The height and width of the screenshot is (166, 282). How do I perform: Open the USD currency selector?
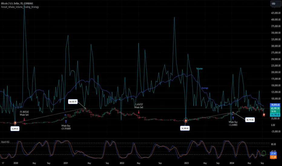point(276,4)
